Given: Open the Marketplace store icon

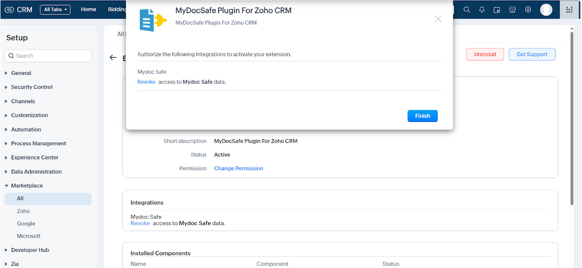Looking at the screenshot, I should [x=512, y=9].
